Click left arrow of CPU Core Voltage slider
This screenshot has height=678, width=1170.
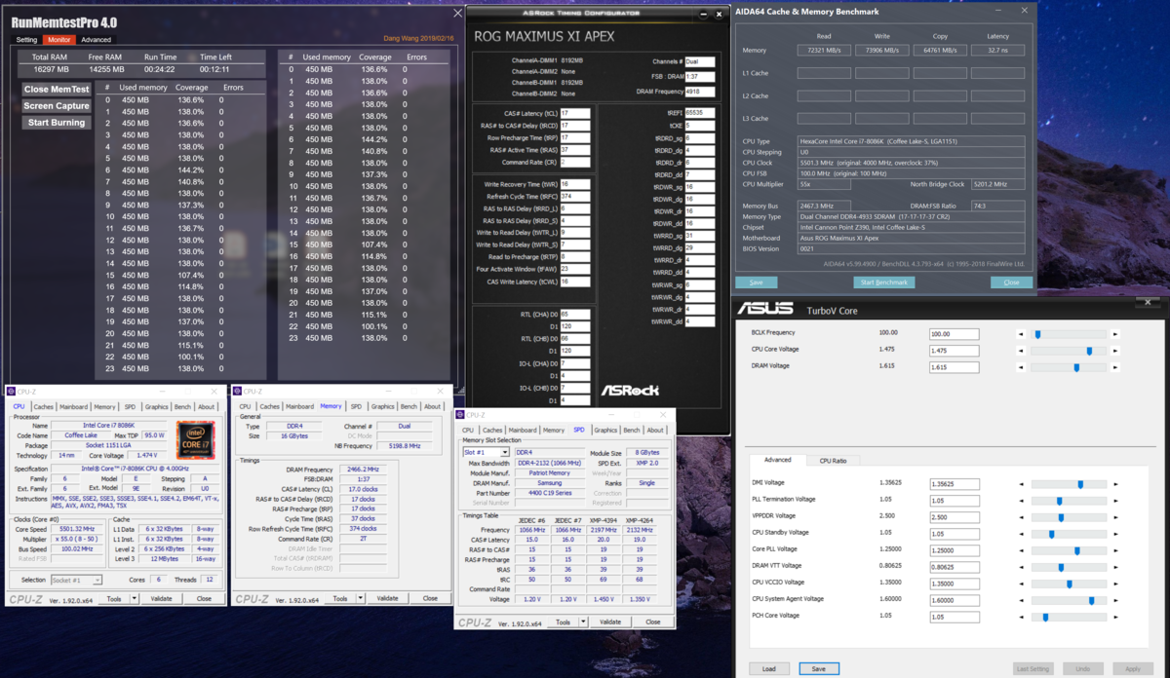1022,351
